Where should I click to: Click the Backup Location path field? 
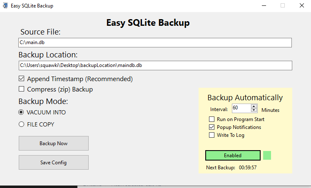click(x=155, y=65)
